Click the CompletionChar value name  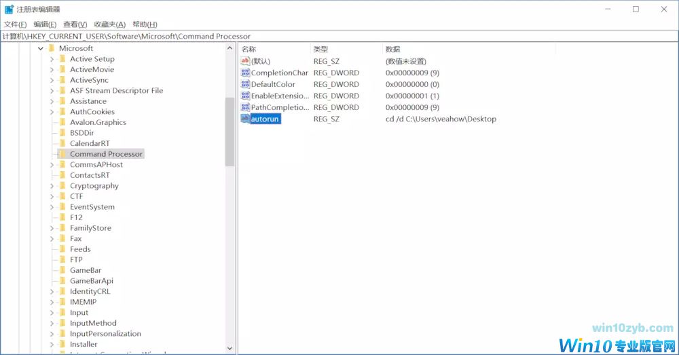[x=279, y=73]
